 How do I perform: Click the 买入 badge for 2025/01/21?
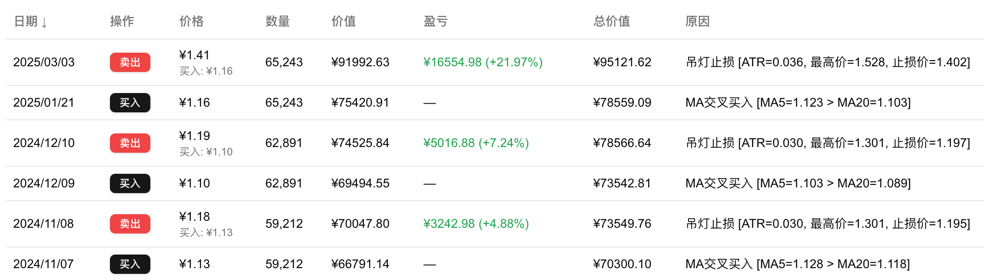coord(130,103)
